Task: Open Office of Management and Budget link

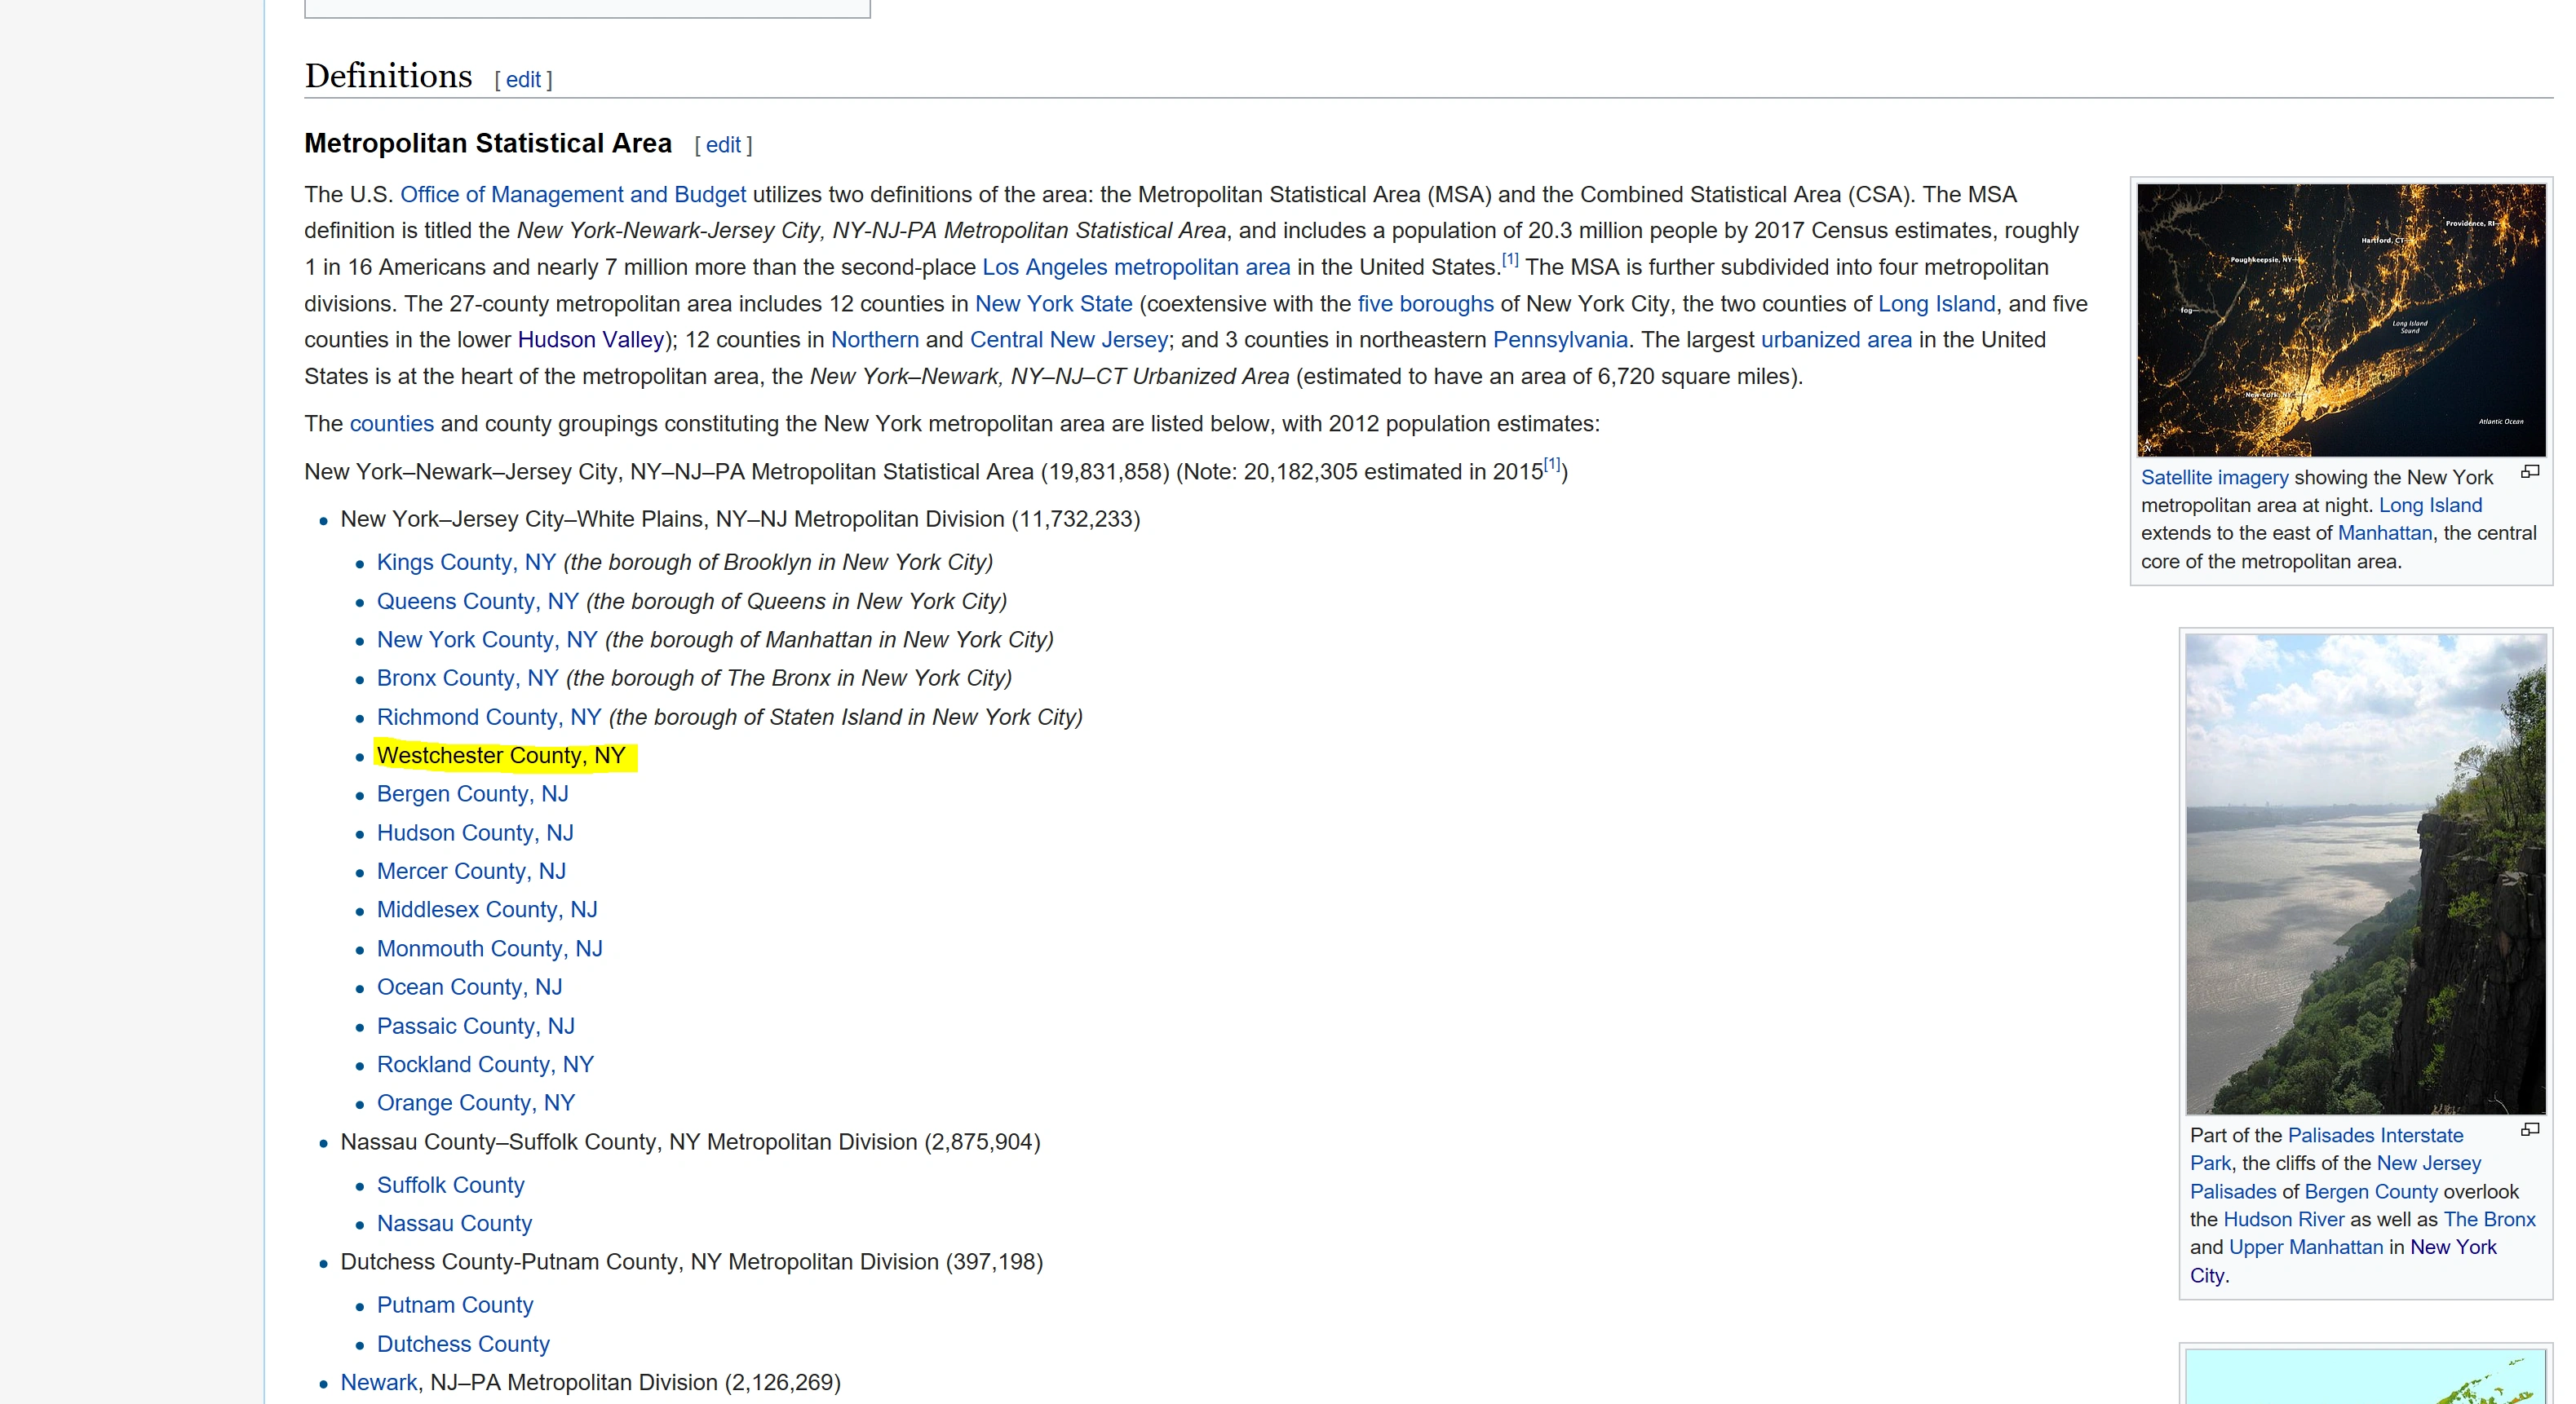Action: point(573,195)
